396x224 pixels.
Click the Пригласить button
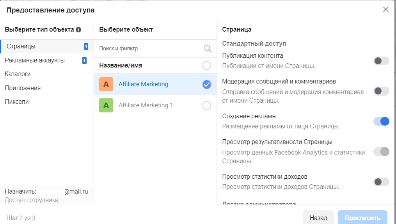(x=362, y=218)
